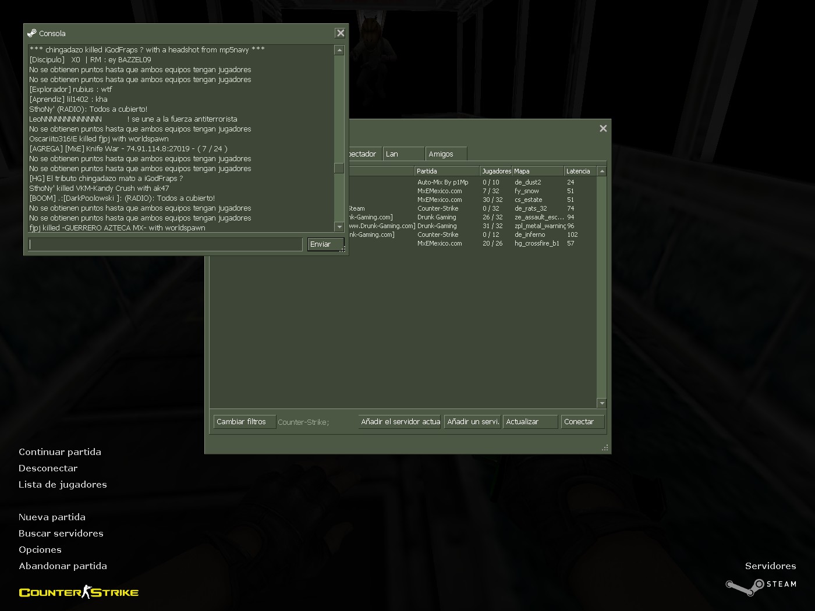Click the server list scroll up arrow
815x611 pixels.
602,171
